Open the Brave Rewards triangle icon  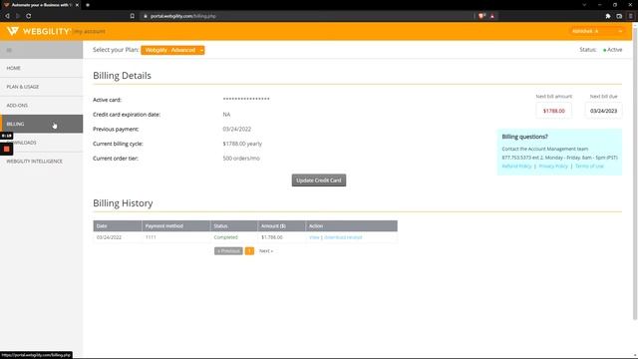(x=491, y=16)
